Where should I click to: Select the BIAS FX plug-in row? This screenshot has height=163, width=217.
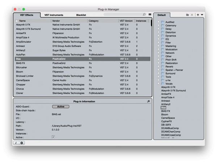(82, 63)
